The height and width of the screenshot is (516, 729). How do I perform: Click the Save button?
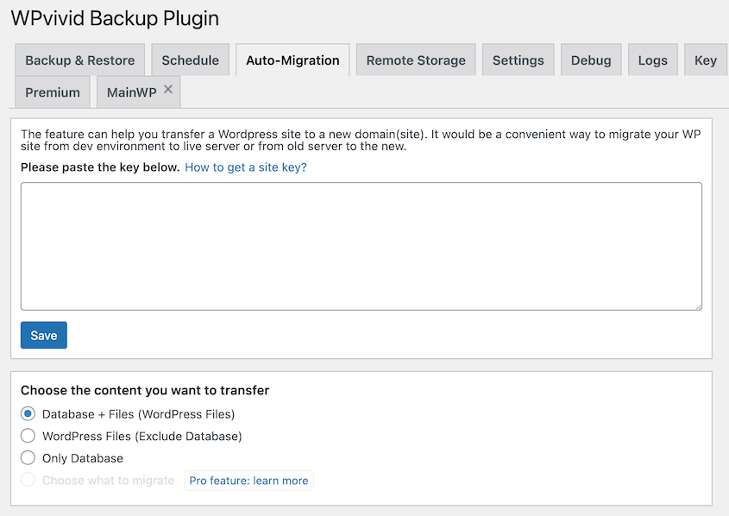coord(44,335)
